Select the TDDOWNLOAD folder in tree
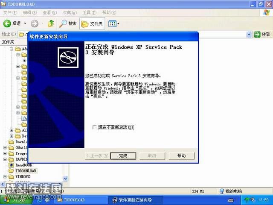 coord(26,171)
